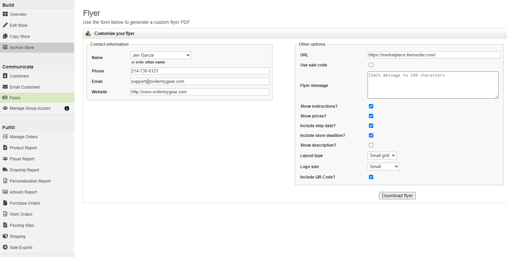Click the Flyer message text area

pos(433,85)
